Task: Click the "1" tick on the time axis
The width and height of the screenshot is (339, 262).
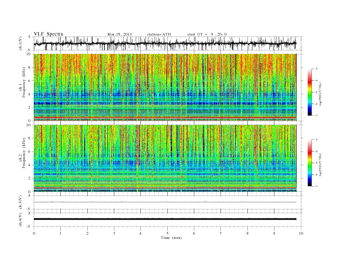Action: (x=60, y=233)
